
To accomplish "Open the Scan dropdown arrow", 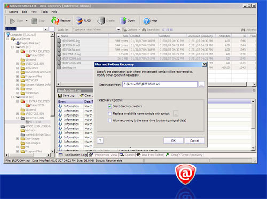I will coord(27,20).
